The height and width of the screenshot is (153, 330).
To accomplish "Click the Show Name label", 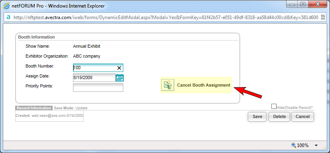I will 38,46.
